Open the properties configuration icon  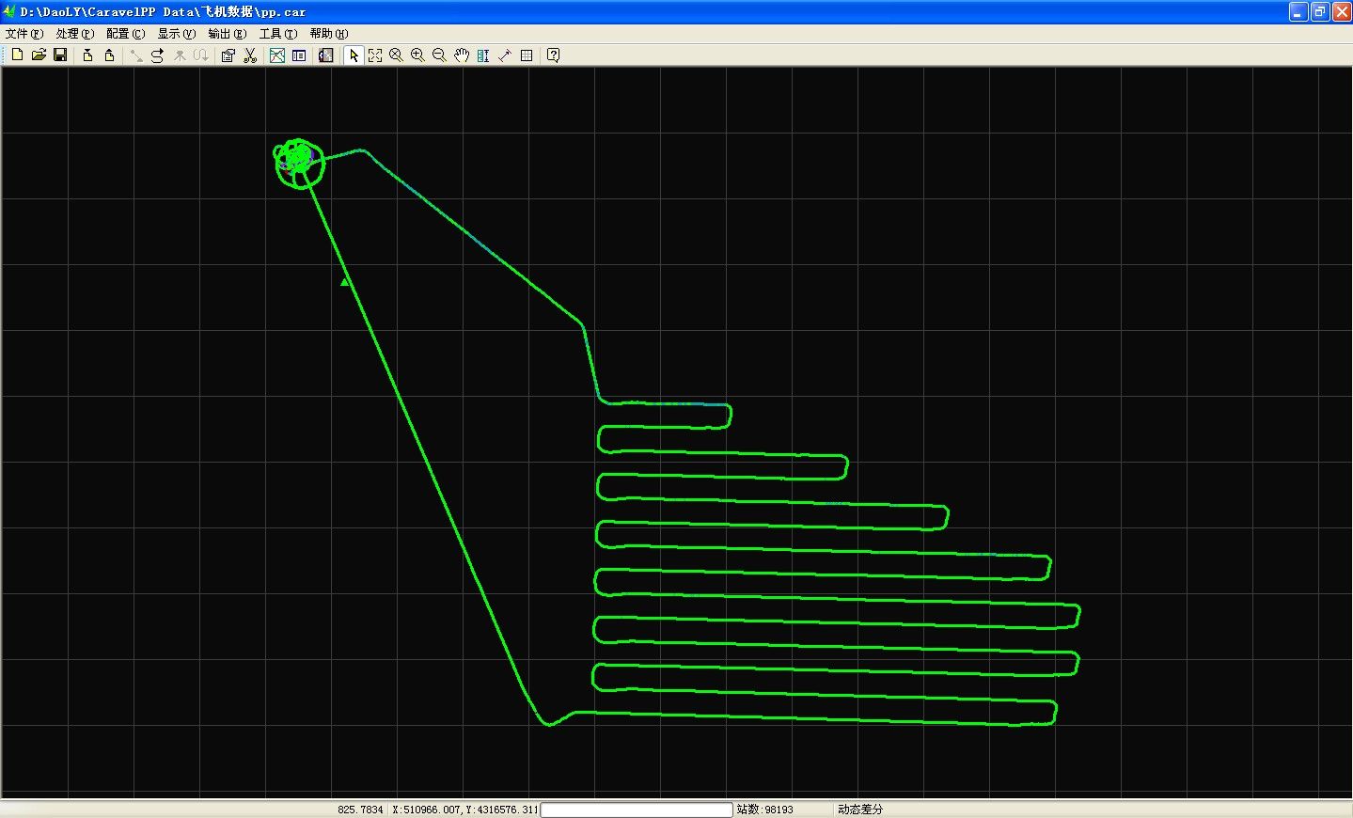click(228, 55)
